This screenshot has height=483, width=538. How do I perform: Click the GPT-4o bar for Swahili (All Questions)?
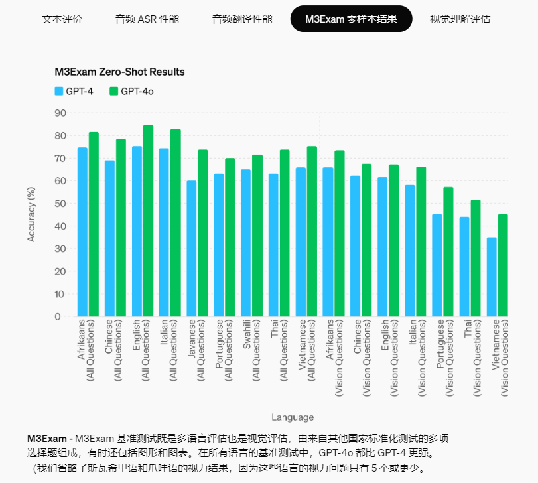pyautogui.click(x=257, y=236)
